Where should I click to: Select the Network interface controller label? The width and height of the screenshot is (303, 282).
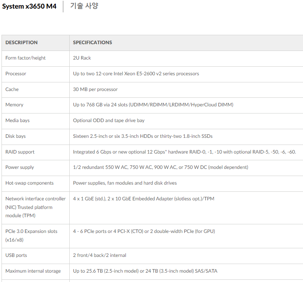[x=35, y=207]
